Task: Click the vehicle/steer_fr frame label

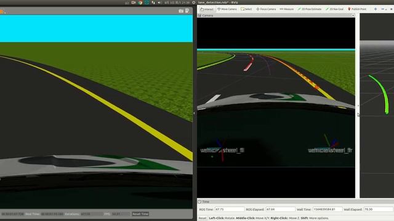Action: pyautogui.click(x=330, y=150)
